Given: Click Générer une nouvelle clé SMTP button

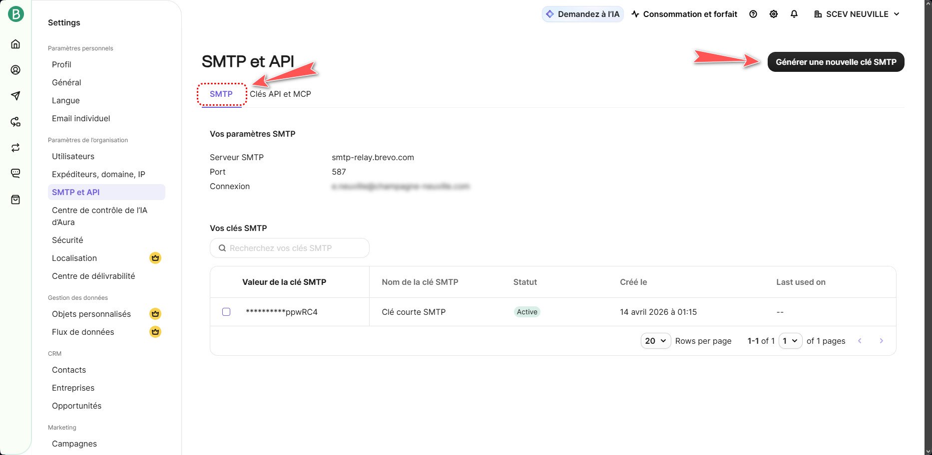Looking at the screenshot, I should click(x=836, y=62).
